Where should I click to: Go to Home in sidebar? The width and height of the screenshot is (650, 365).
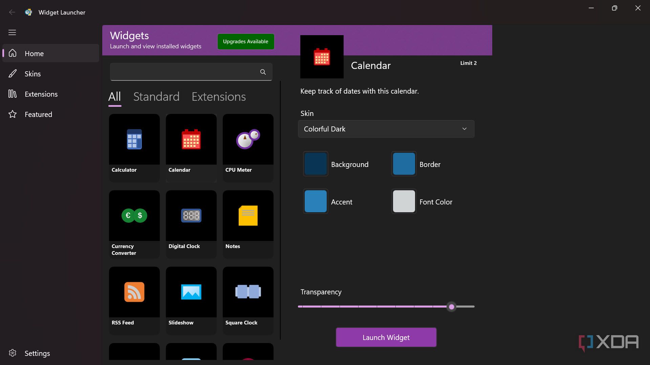(51, 53)
